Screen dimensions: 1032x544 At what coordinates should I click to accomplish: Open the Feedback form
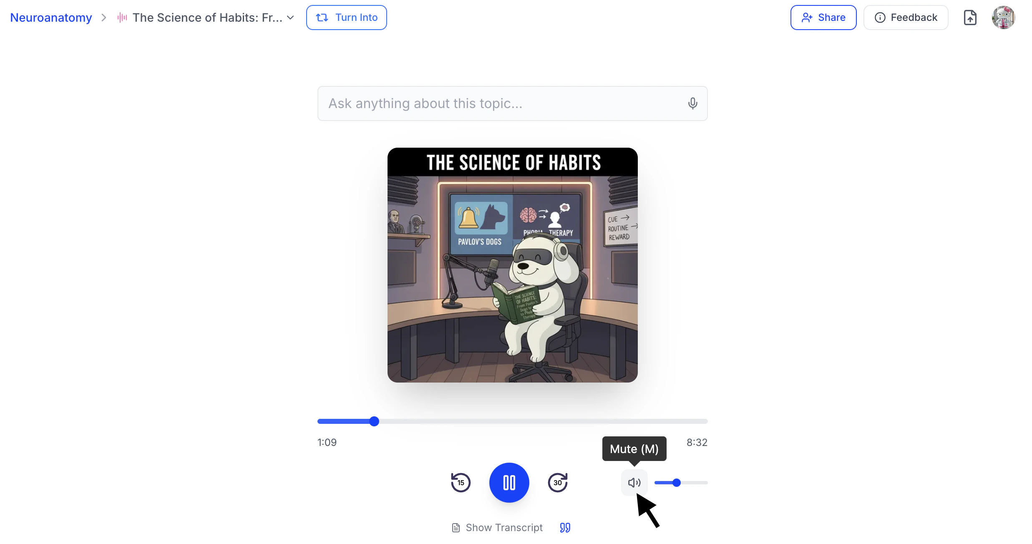coord(906,18)
